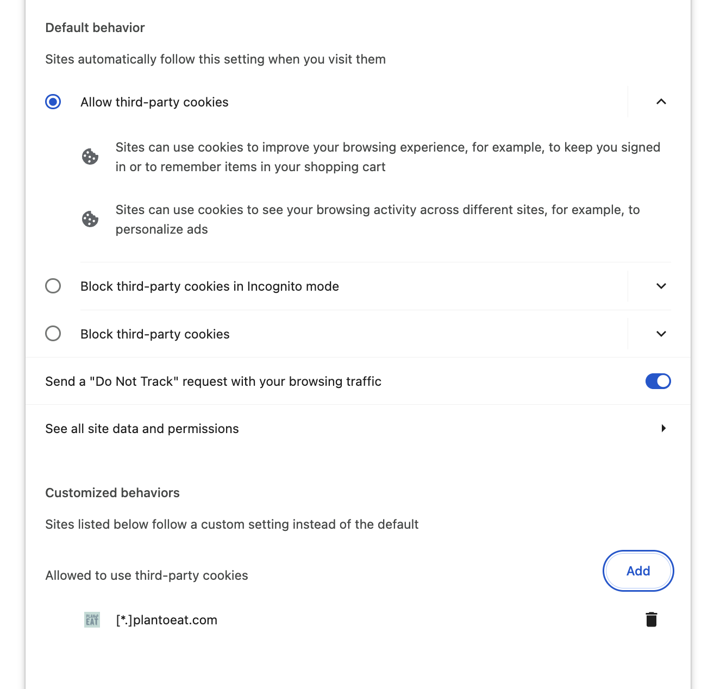Select the Allow third-party cookies radio button
Screen dimensions: 714x689
(53, 102)
